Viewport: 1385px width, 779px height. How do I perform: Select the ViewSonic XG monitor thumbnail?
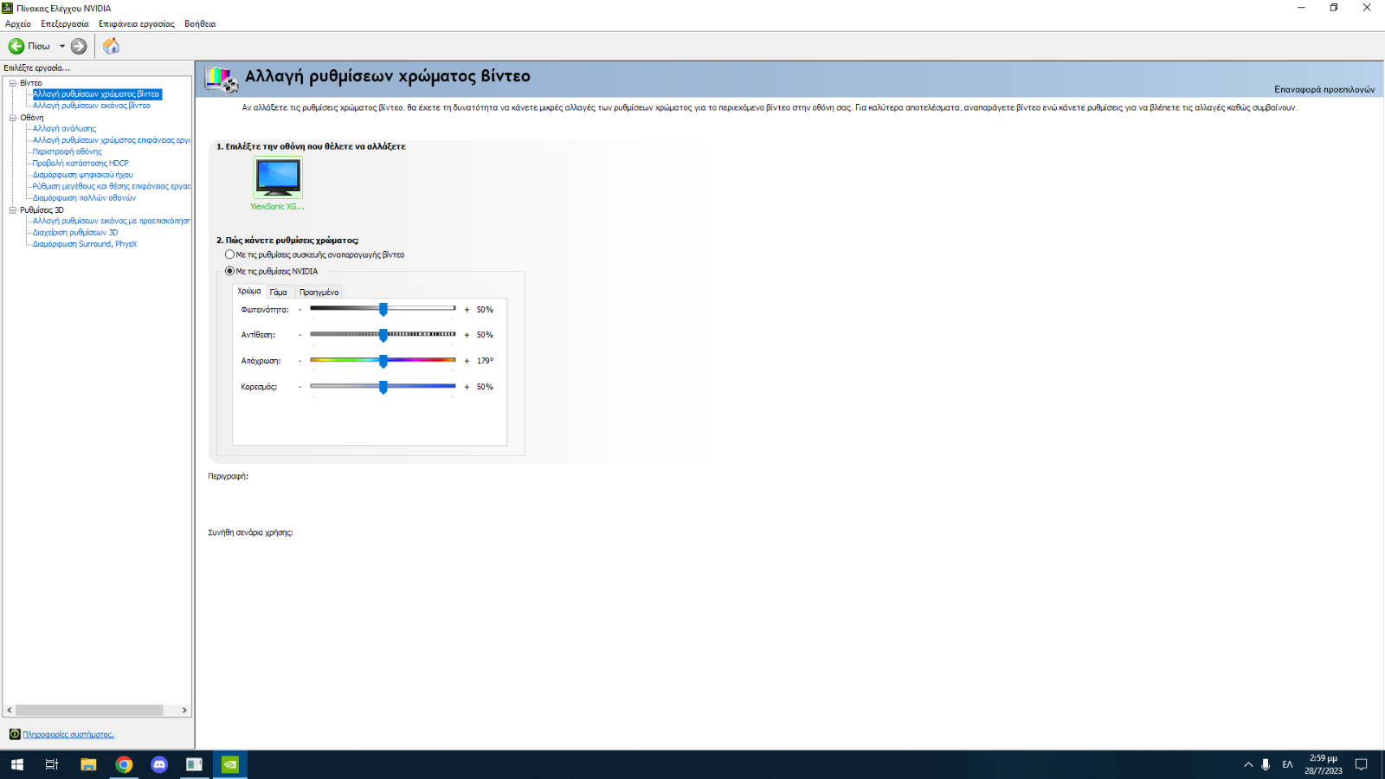tap(278, 177)
